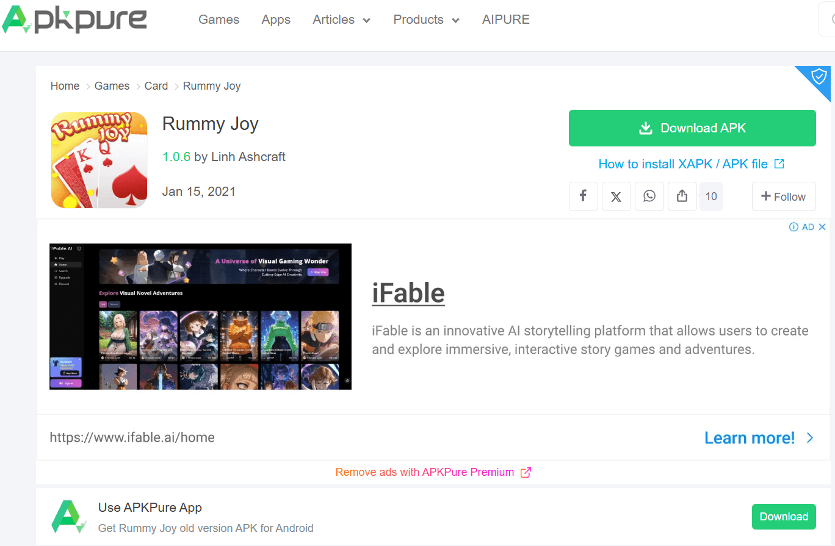This screenshot has height=546, width=835.
Task: Go to Card breadcrumb
Action: (156, 86)
